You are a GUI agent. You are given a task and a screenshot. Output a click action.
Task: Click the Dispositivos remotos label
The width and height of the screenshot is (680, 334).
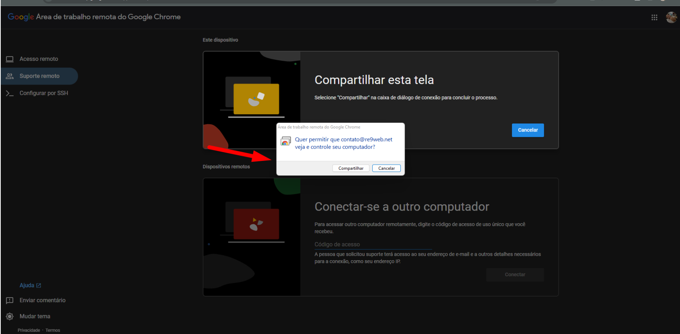pyautogui.click(x=226, y=167)
